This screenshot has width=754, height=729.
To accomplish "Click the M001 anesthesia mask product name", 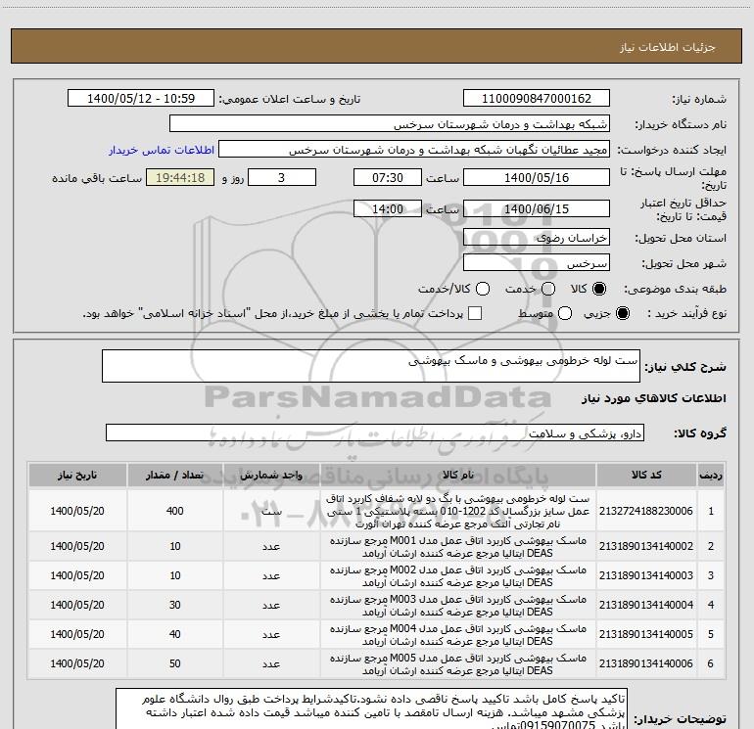I will coord(458,547).
